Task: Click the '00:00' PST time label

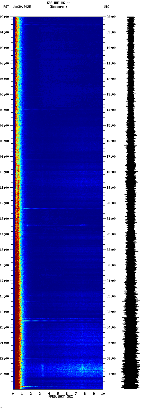Action: [x=4, y=17]
